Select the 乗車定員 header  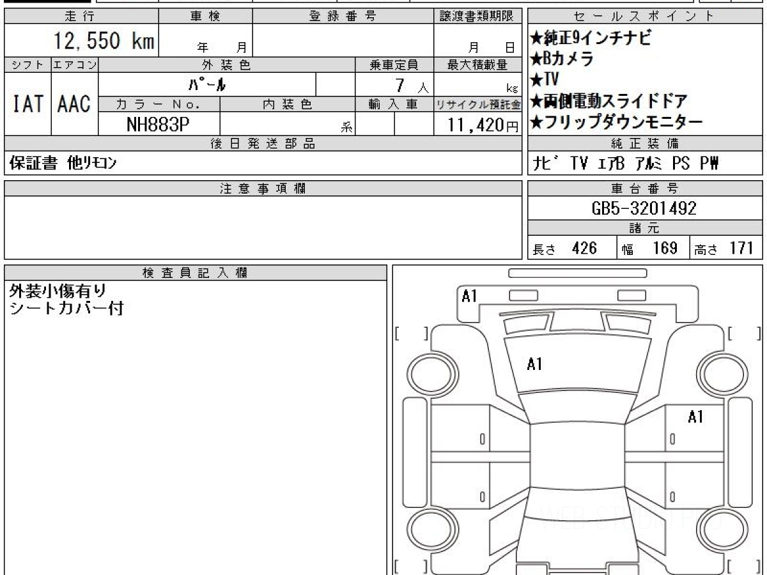(394, 65)
